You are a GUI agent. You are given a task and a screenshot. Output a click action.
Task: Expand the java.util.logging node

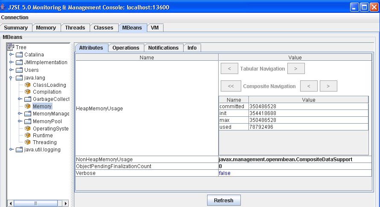11,149
